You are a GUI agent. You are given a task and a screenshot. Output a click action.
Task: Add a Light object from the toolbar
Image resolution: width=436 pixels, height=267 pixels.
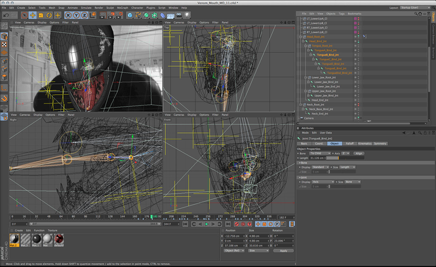click(x=187, y=15)
